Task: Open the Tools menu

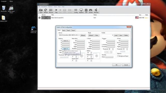Action: point(55,7)
